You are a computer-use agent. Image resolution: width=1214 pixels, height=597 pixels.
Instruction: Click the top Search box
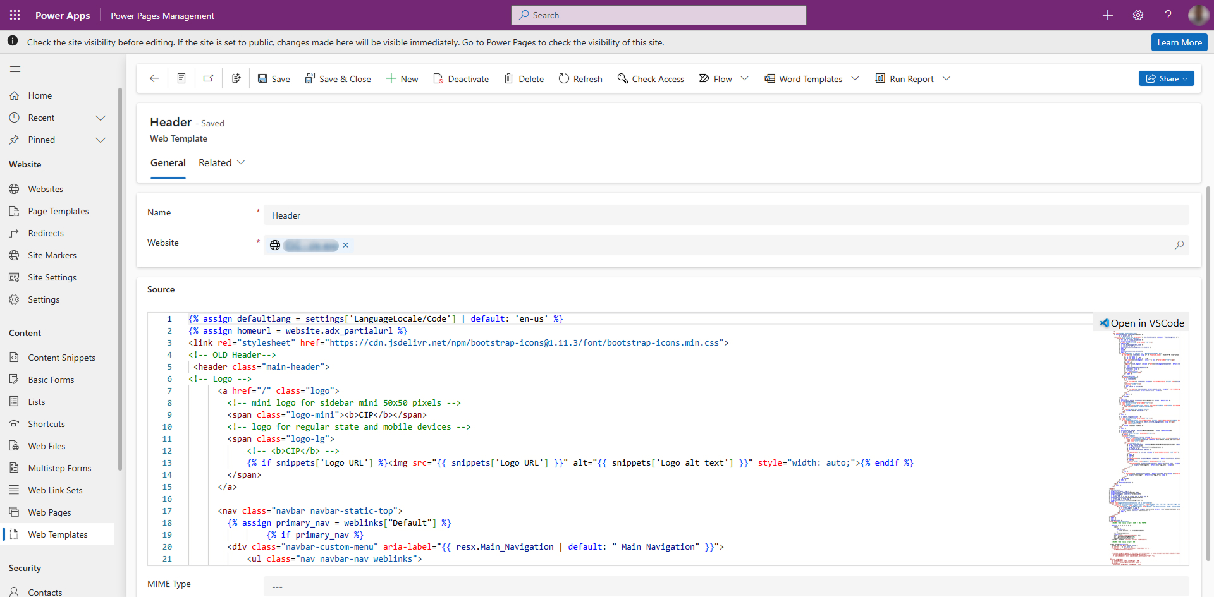coord(659,15)
